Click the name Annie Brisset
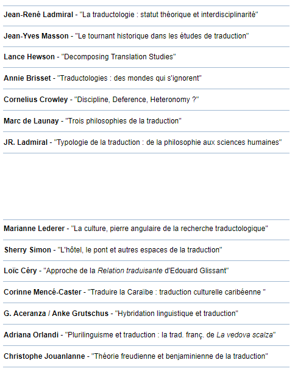The image size is (295, 371). (x=27, y=78)
